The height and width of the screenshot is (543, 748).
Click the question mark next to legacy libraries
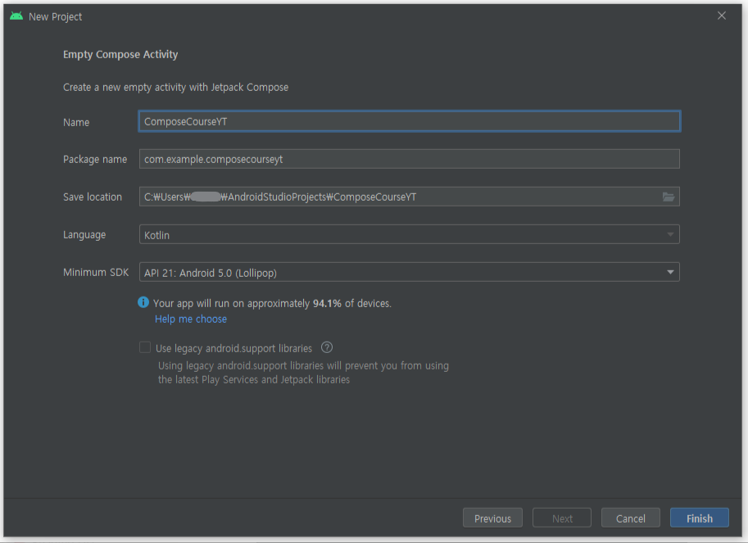(x=326, y=347)
